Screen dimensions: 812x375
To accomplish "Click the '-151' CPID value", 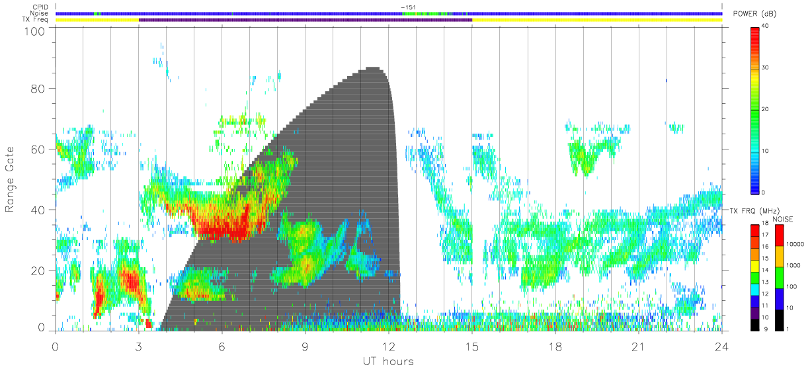I will coord(409,7).
